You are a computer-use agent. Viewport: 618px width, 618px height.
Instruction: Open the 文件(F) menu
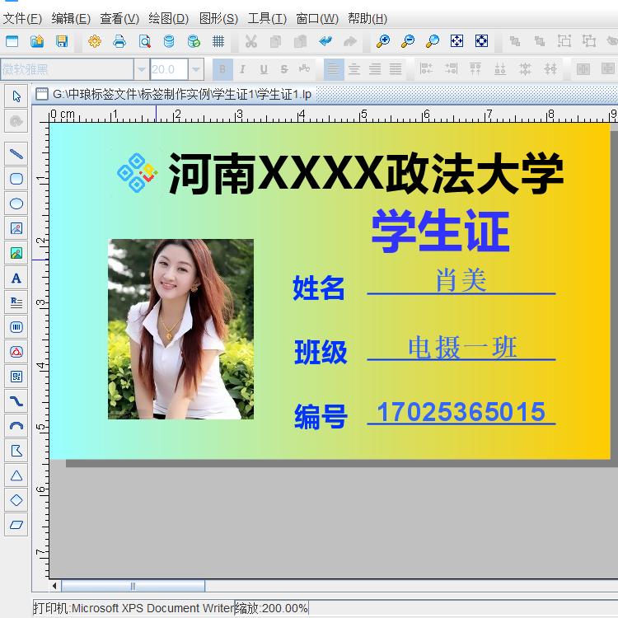pos(22,18)
